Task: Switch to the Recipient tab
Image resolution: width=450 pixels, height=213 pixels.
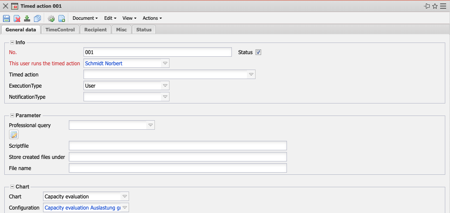Action: coord(96,30)
